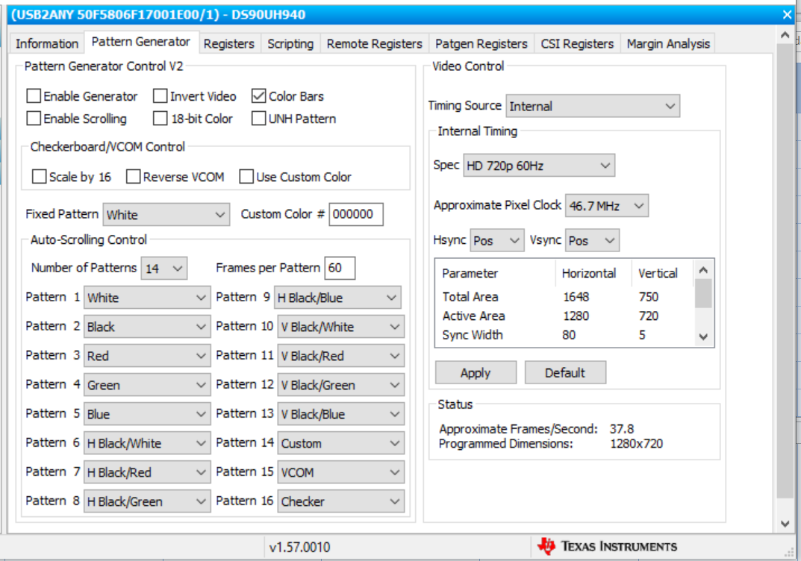Image resolution: width=801 pixels, height=561 pixels.
Task: Open Pattern 5 Blue dropdown
Action: click(147, 414)
